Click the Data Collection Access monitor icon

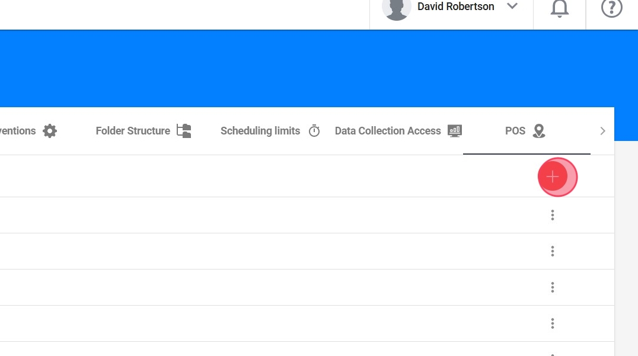click(455, 131)
